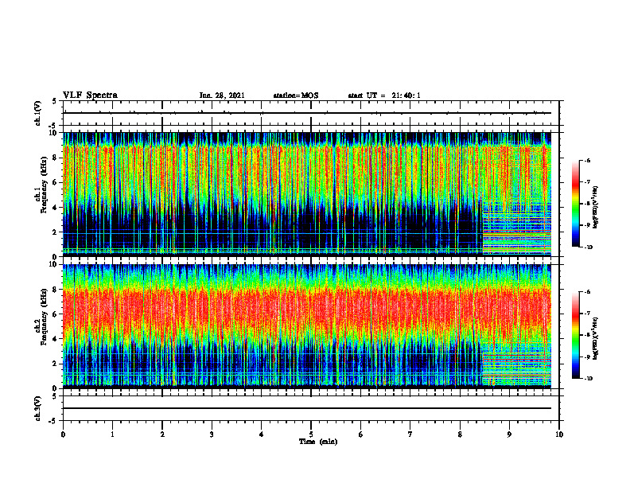Click the time axis tick label "10" at the right end

pos(559,434)
